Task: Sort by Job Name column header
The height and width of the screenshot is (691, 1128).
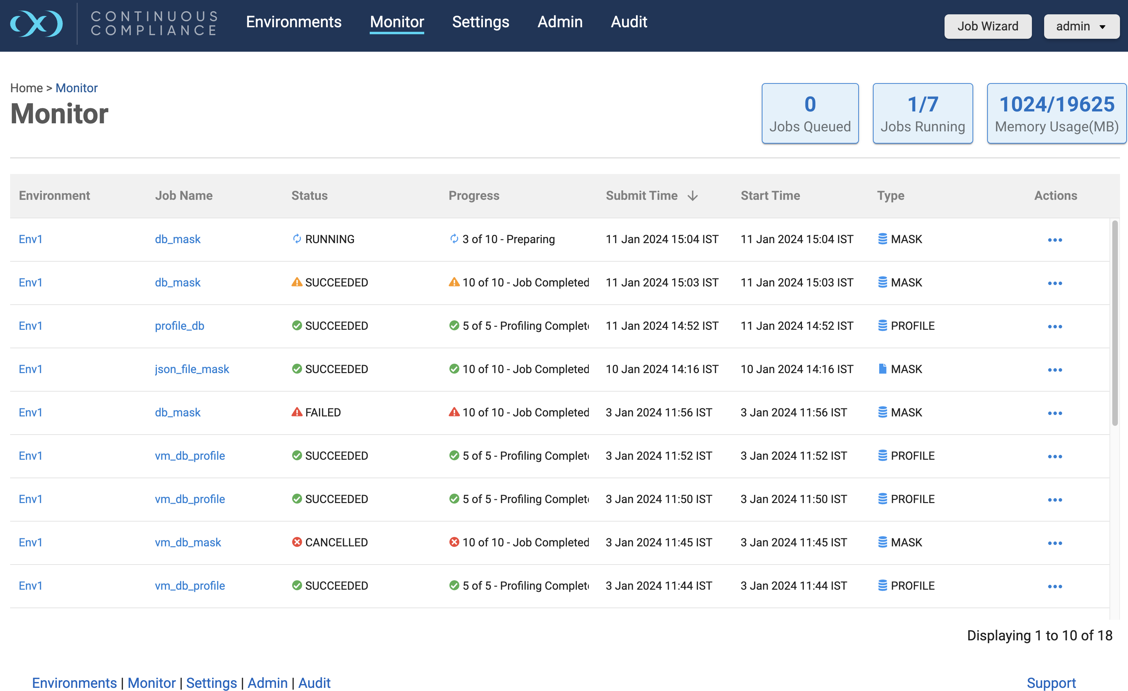Action: click(183, 195)
